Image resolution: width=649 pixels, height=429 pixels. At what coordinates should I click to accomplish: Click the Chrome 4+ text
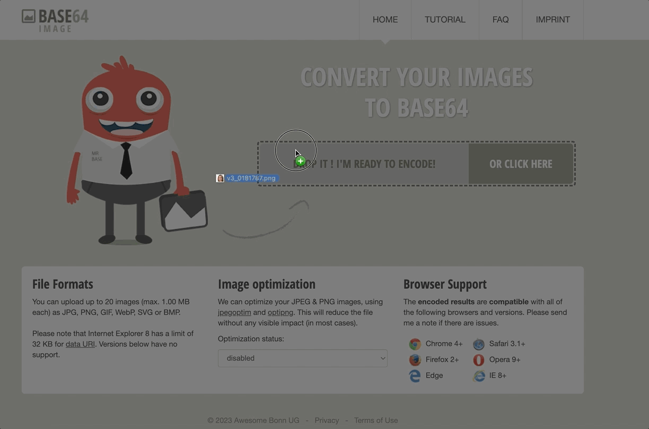444,344
